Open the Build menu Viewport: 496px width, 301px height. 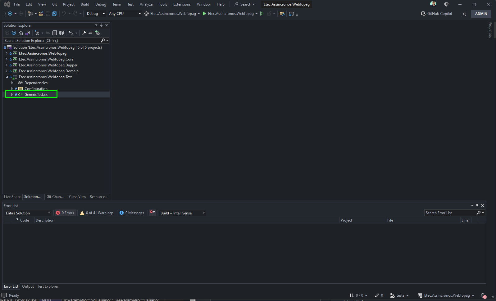pyautogui.click(x=85, y=4)
